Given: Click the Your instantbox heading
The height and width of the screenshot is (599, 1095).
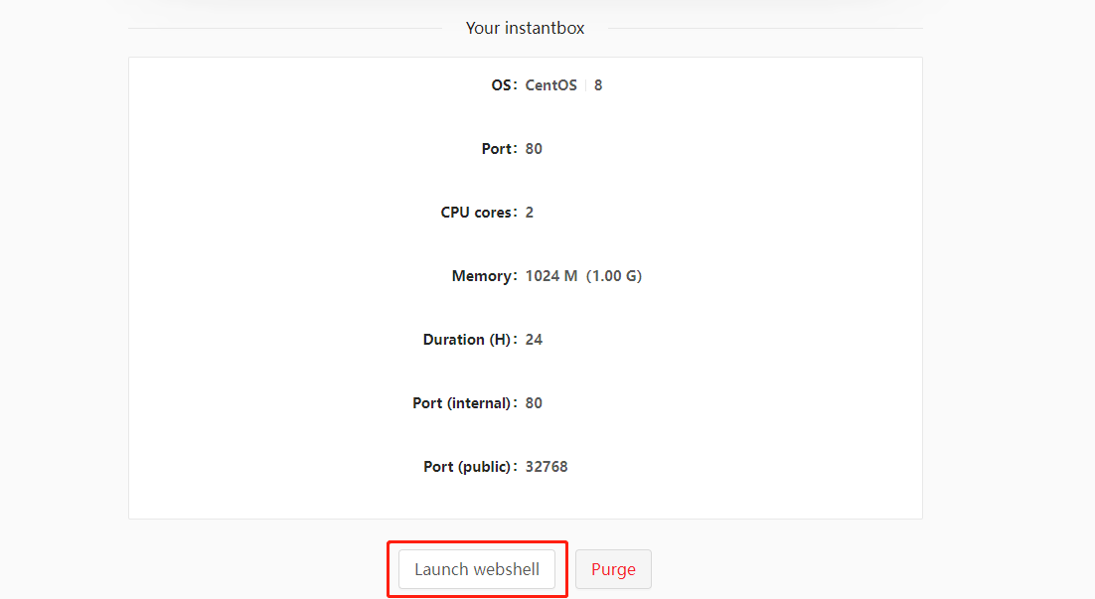Looking at the screenshot, I should coord(525,28).
